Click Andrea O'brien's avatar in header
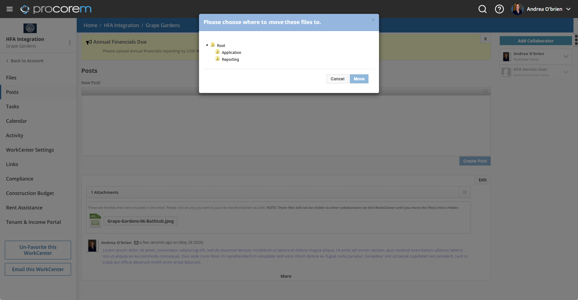Screen dimensions: 578x300 click(517, 9)
